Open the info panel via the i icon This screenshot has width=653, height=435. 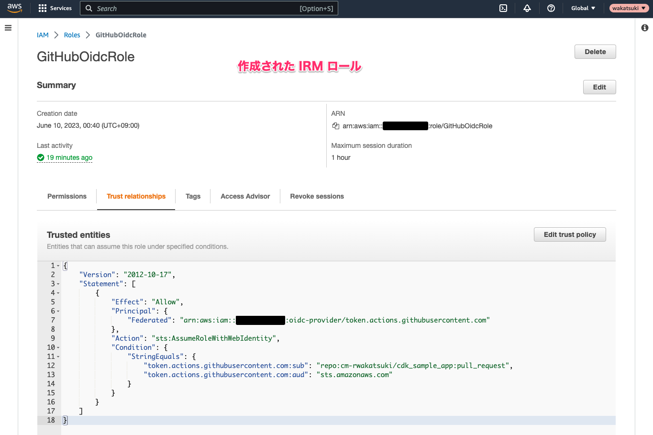(643, 28)
